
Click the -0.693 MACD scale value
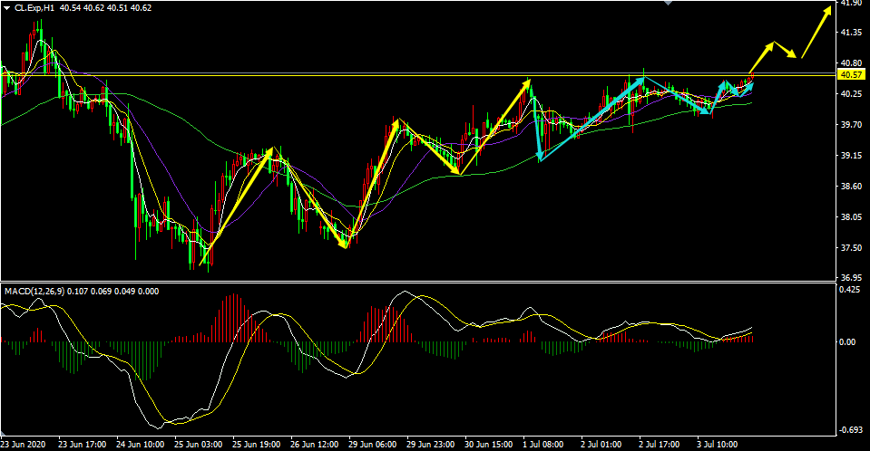[849, 430]
